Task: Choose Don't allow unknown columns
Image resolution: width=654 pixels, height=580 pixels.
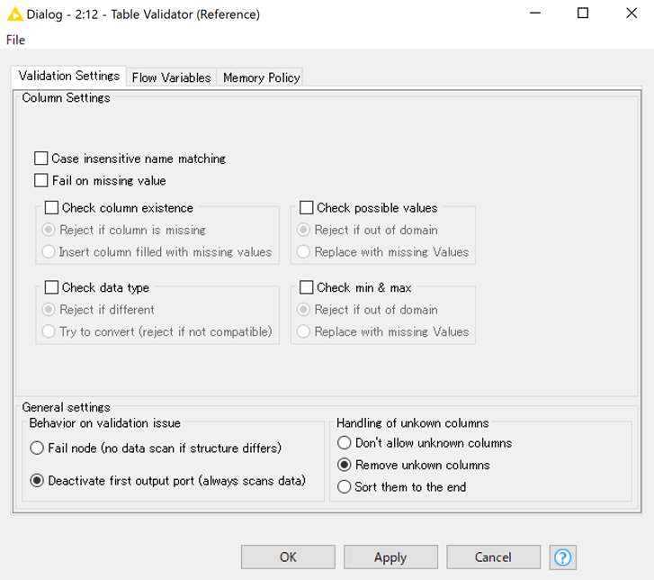Action: (x=345, y=442)
